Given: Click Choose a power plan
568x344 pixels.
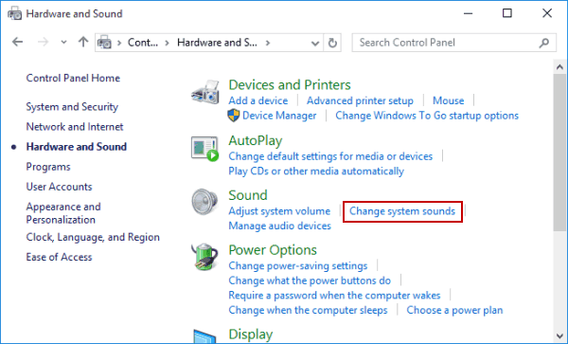Looking at the screenshot, I should click(454, 310).
